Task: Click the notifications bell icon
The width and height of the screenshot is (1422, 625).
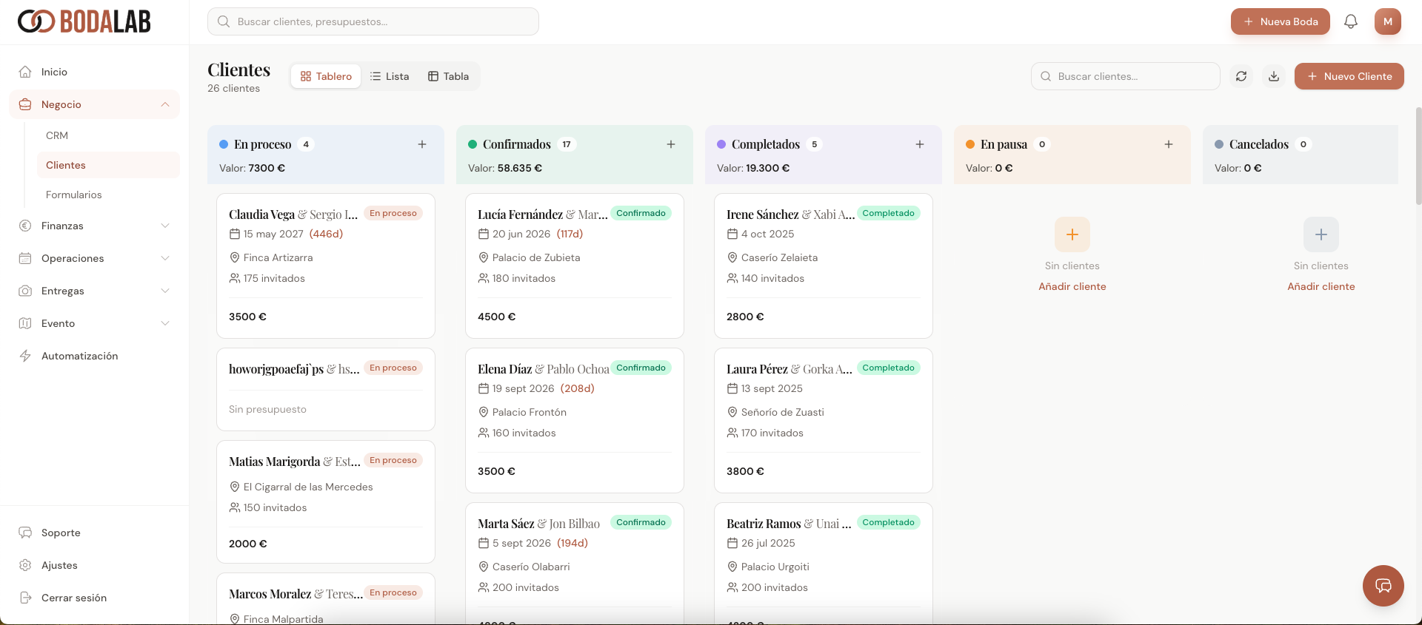Action: [1350, 21]
